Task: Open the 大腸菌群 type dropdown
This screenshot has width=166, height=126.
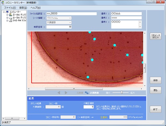Action: pos(59,23)
